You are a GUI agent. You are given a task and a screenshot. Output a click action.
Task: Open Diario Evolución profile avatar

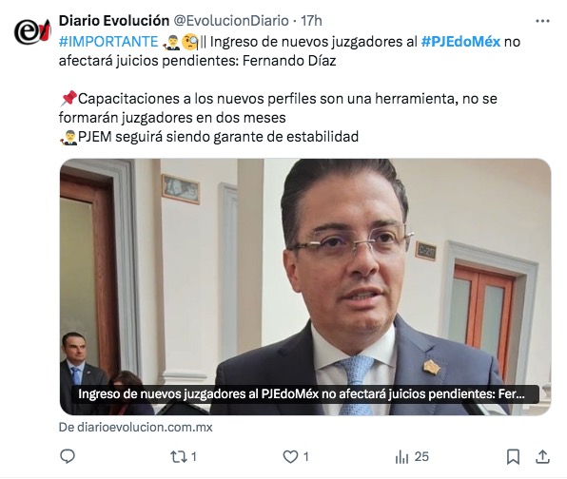click(32, 31)
